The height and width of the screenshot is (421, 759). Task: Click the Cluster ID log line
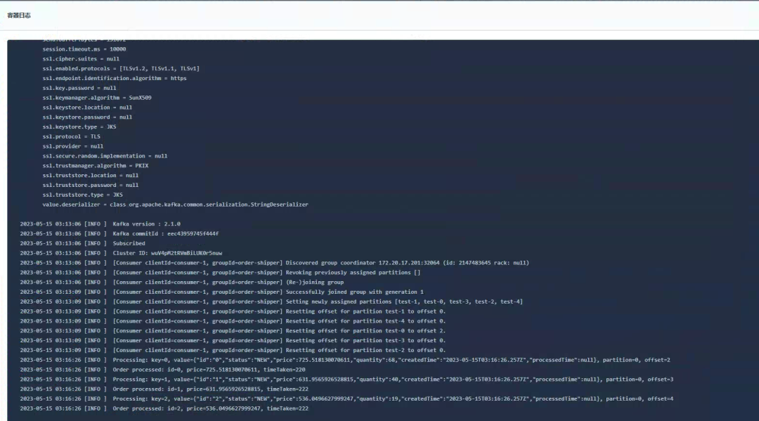(121, 253)
